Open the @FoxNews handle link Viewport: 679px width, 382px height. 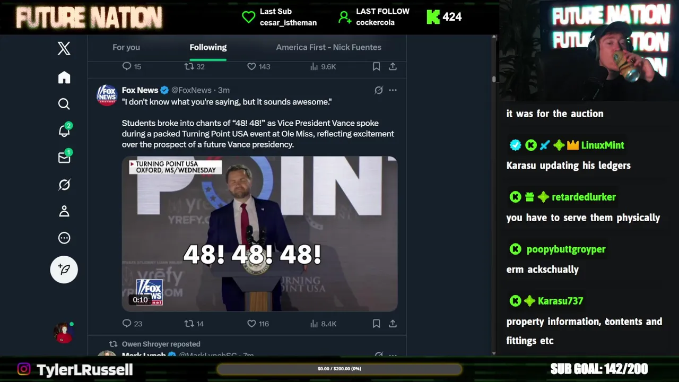point(191,90)
